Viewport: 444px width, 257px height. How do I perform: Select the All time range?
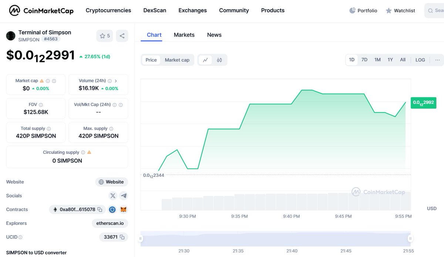403,60
